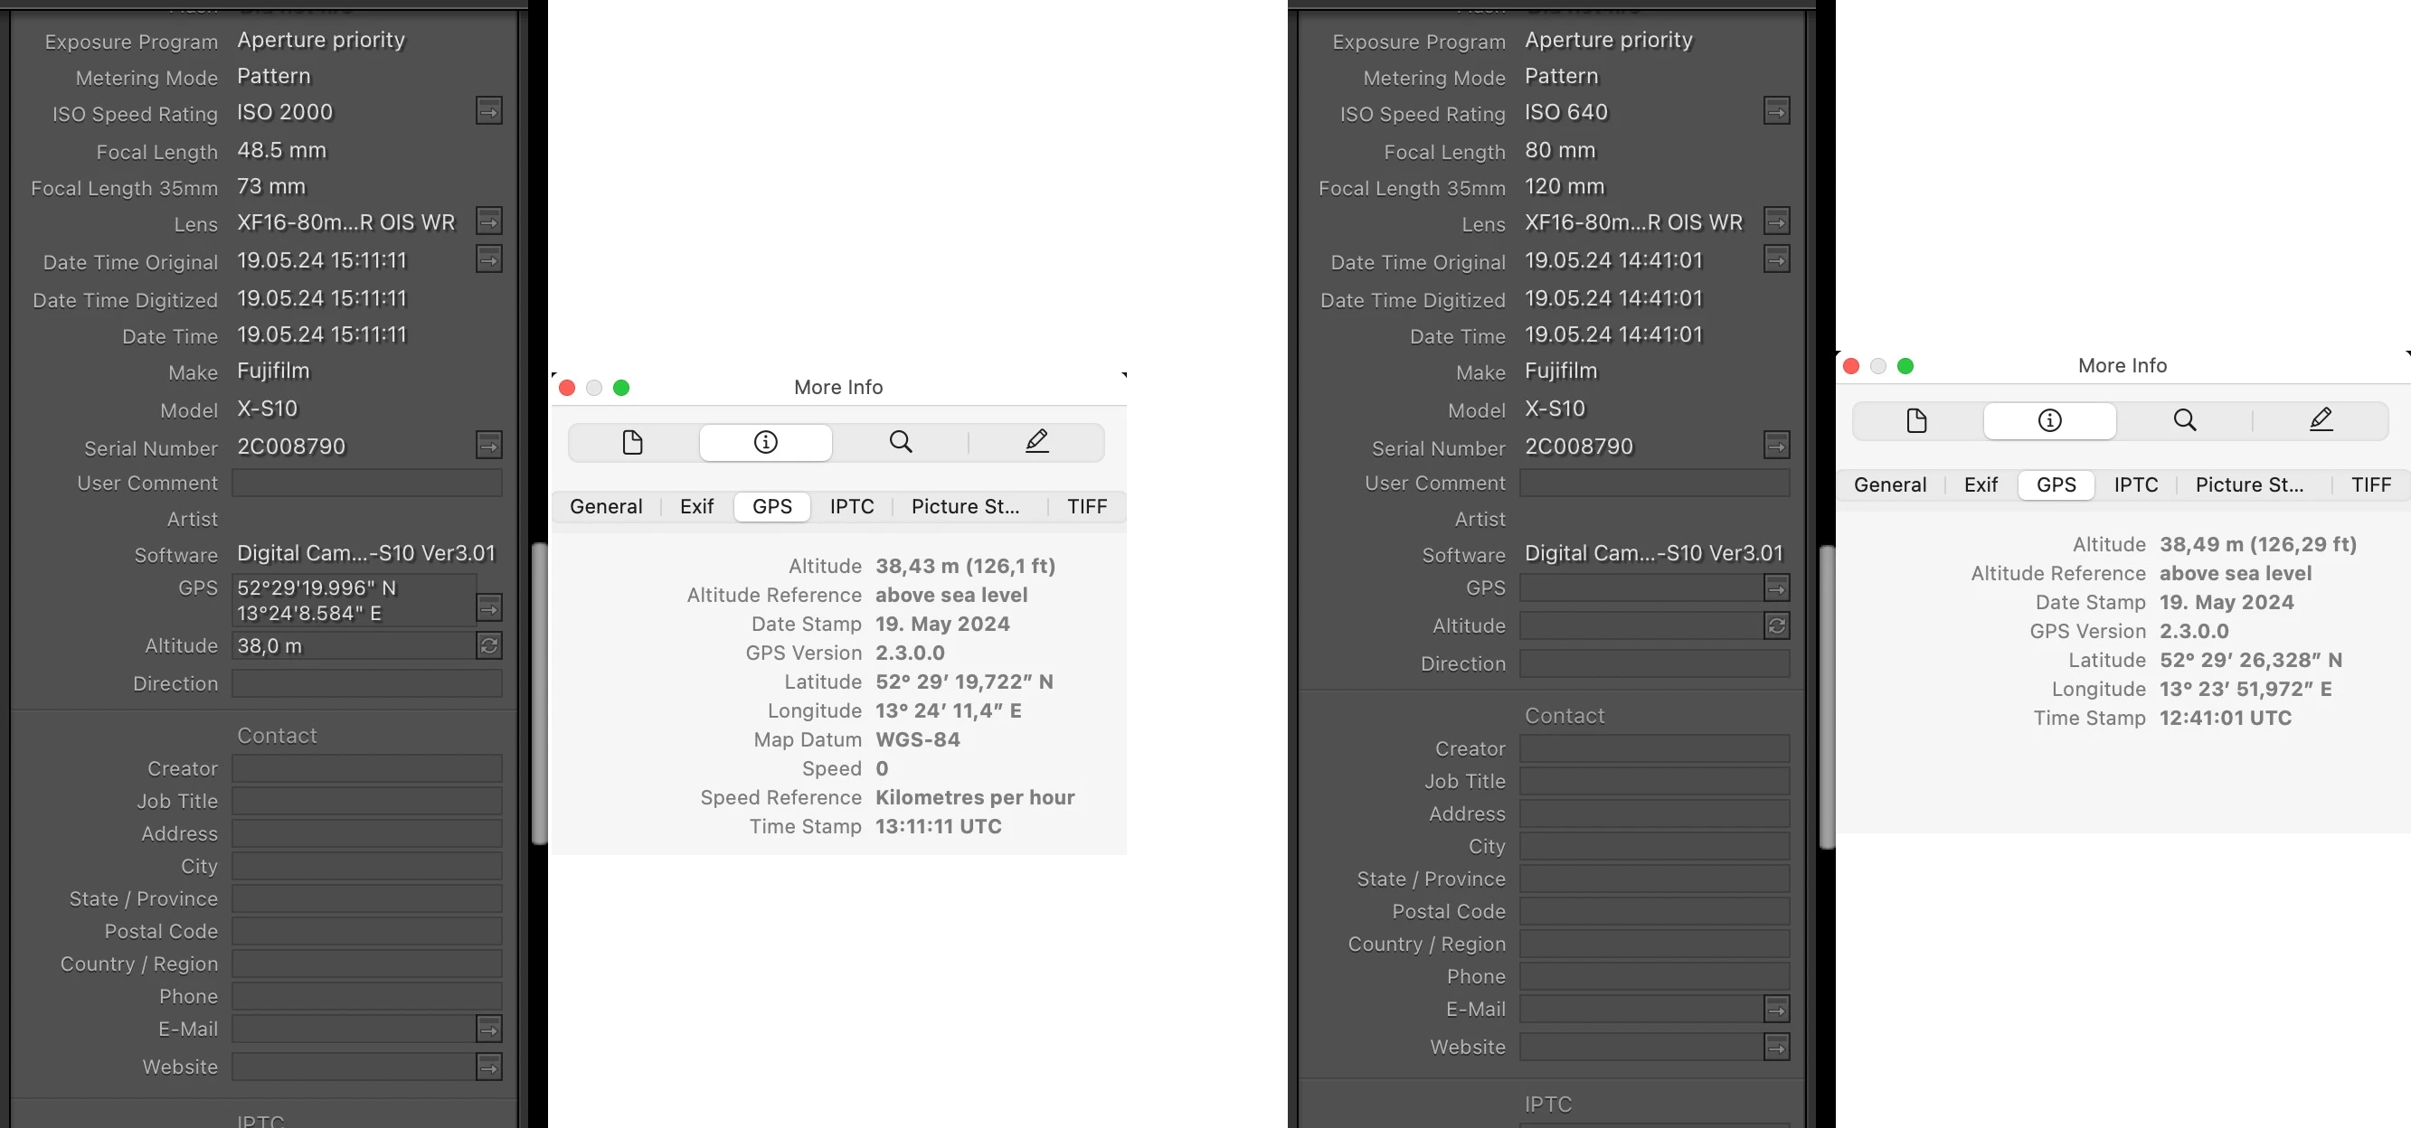Click the left metadata panel scrollbar
2411x1128 pixels.
(538, 692)
